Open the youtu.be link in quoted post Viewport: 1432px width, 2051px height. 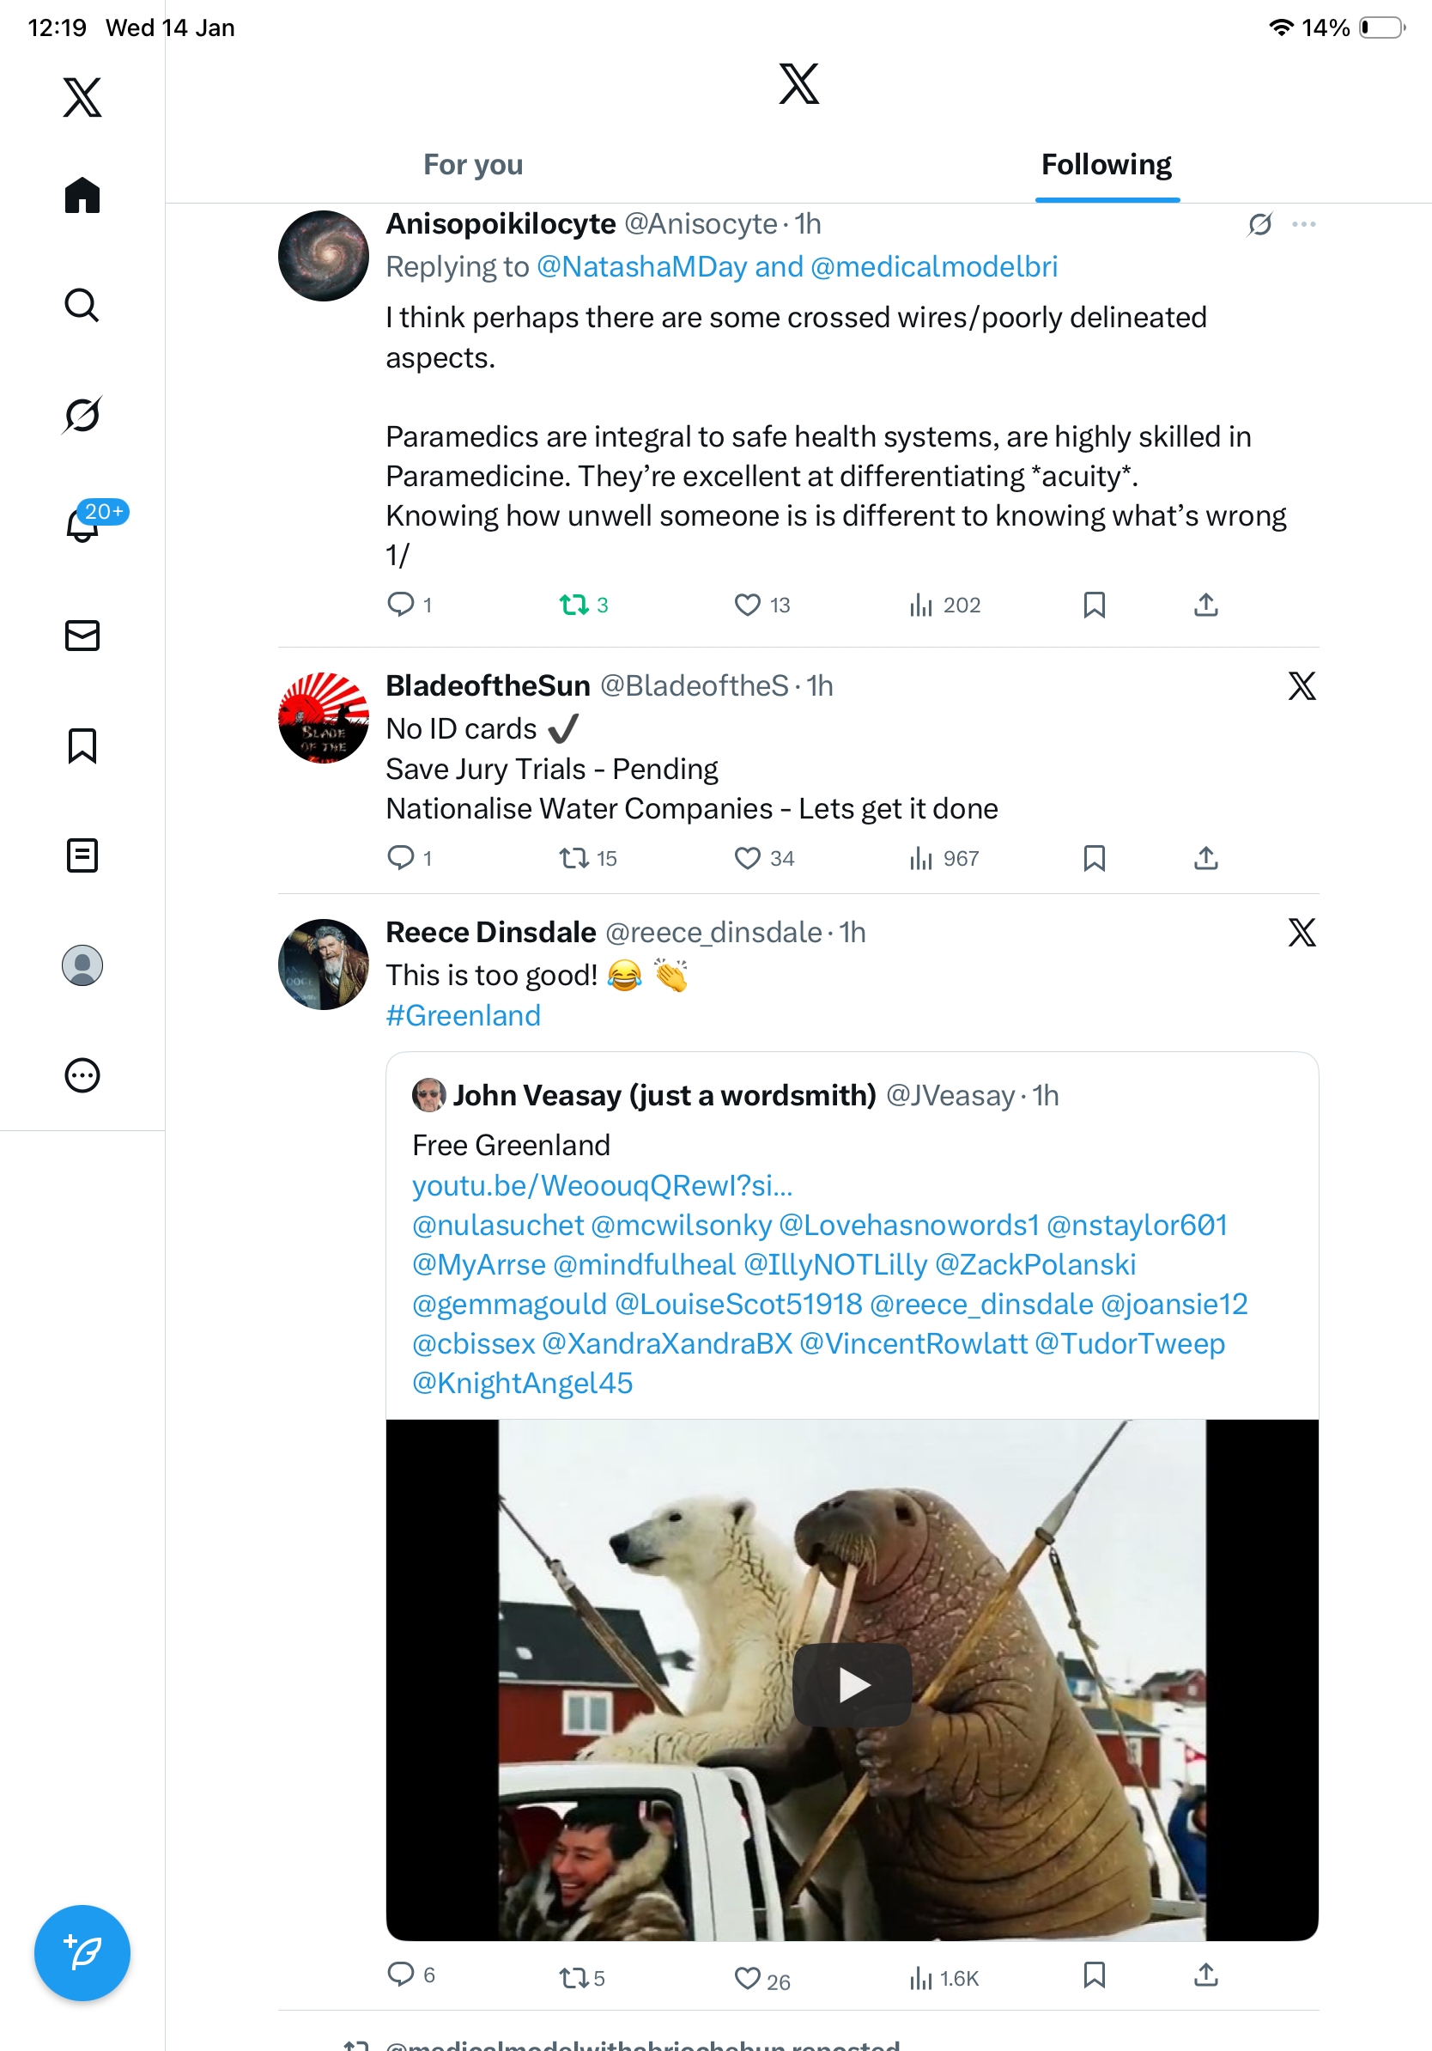(x=602, y=1185)
